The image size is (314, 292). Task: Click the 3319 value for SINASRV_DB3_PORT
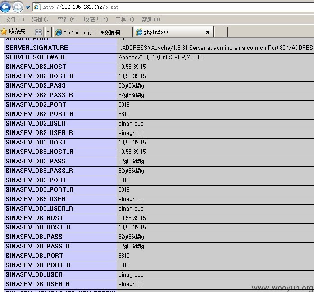[124, 180]
